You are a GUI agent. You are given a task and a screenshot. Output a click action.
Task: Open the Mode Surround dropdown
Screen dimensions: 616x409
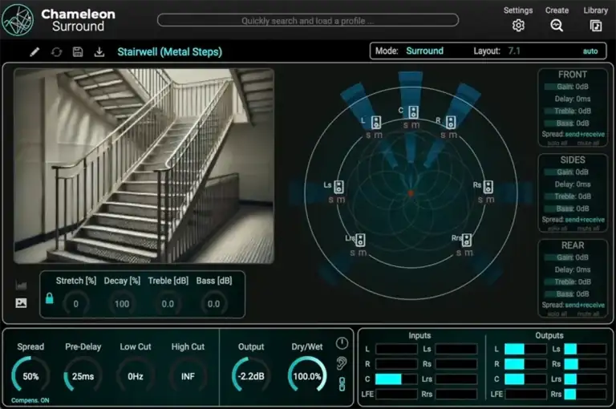(x=424, y=51)
